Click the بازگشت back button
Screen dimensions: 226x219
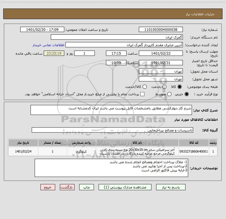click(x=67, y=187)
